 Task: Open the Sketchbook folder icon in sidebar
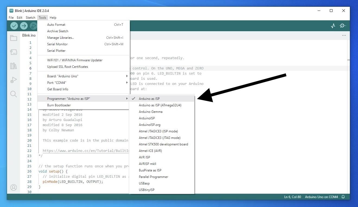coord(14,38)
